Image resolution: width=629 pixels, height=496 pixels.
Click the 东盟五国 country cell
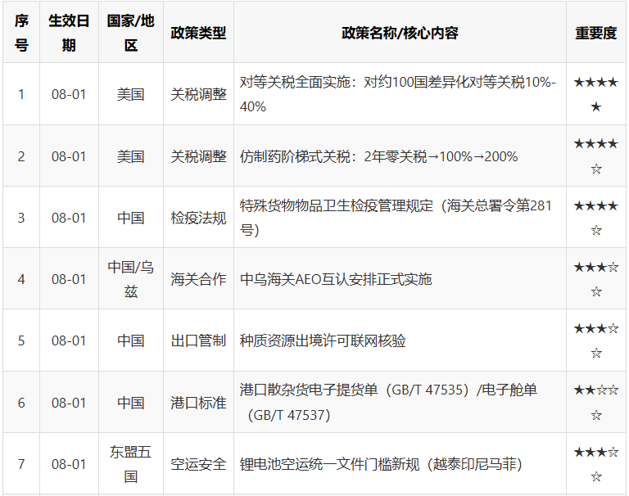[x=131, y=464]
